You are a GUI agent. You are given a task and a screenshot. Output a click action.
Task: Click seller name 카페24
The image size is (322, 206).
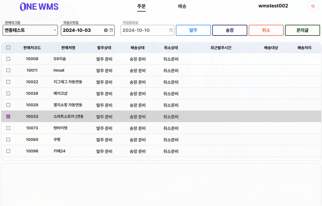click(59, 151)
